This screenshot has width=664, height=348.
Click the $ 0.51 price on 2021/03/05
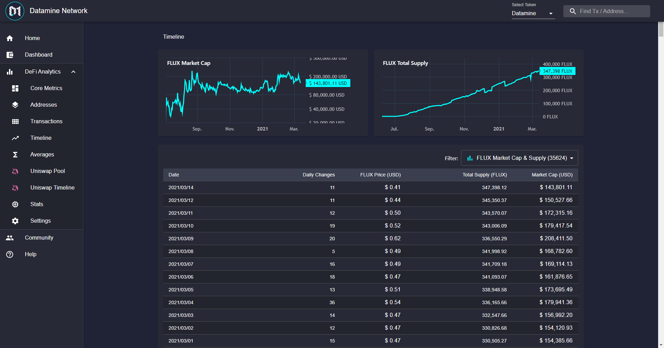coord(393,290)
